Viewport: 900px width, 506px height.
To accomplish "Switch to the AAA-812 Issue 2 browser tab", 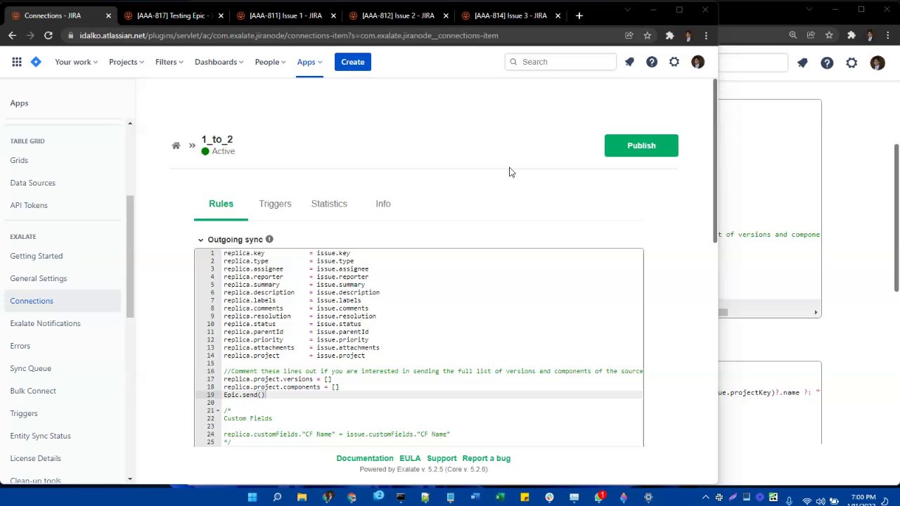I will [399, 15].
